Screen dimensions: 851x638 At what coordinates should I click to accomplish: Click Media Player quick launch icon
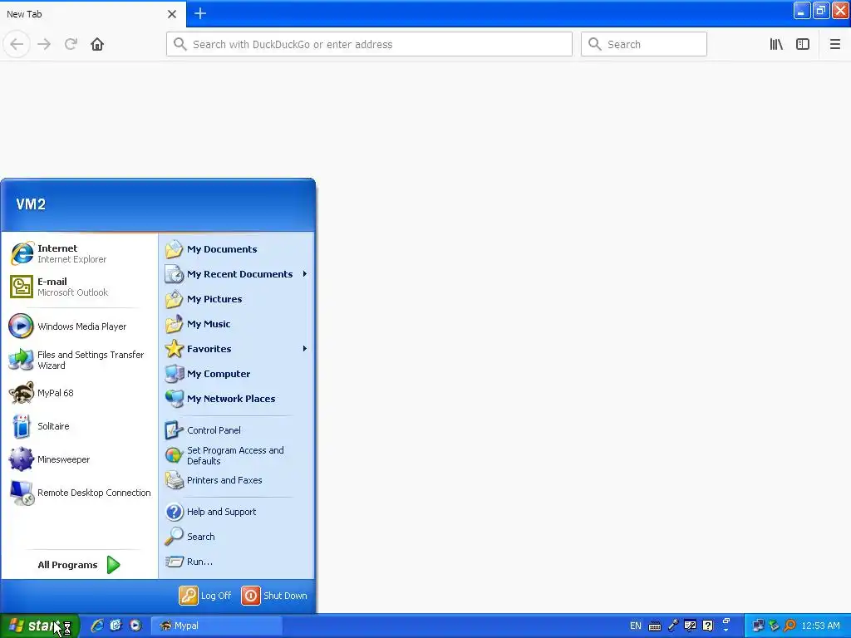(135, 626)
